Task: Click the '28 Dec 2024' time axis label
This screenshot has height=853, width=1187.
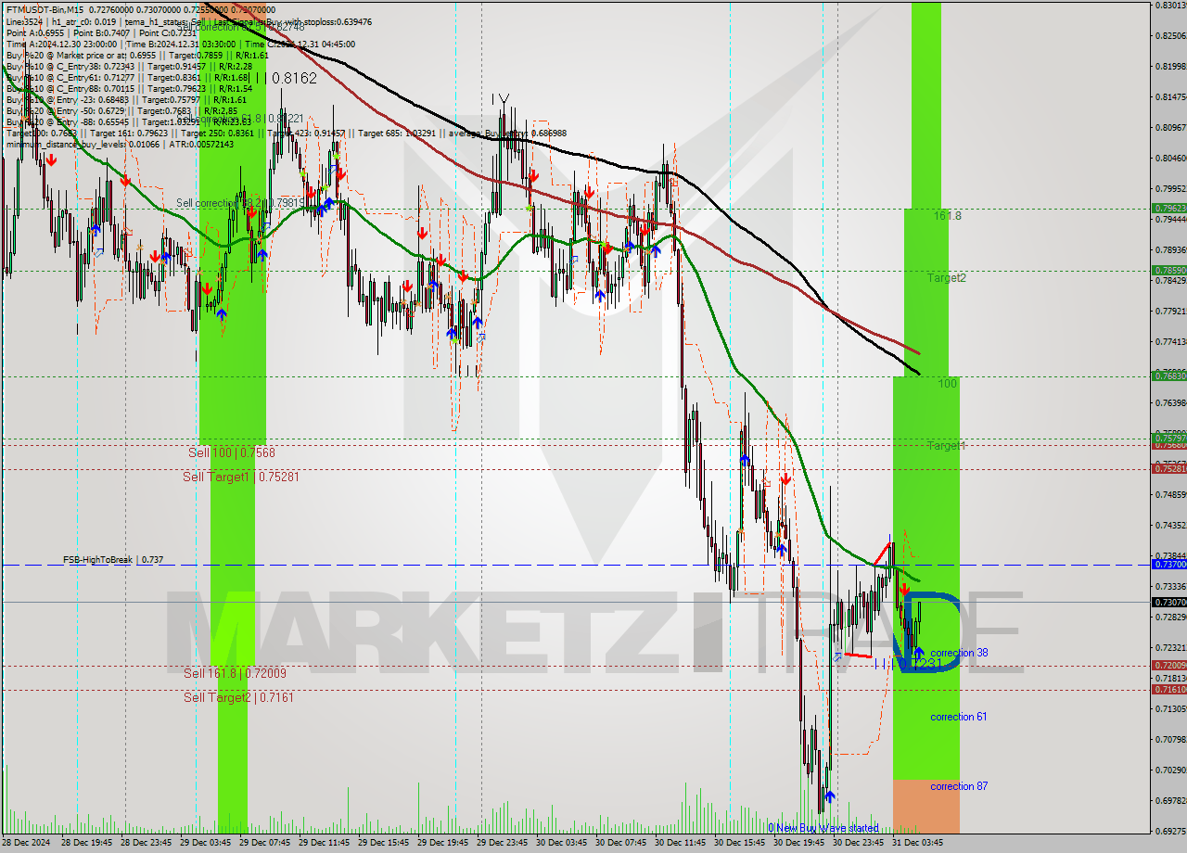Action: (x=26, y=844)
